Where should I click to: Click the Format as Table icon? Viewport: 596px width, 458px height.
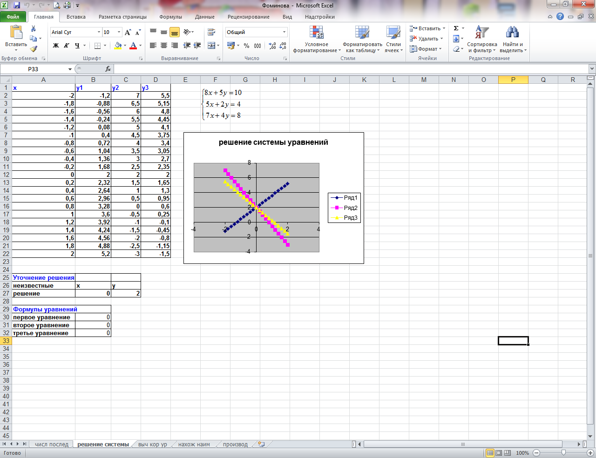pyautogui.click(x=362, y=32)
